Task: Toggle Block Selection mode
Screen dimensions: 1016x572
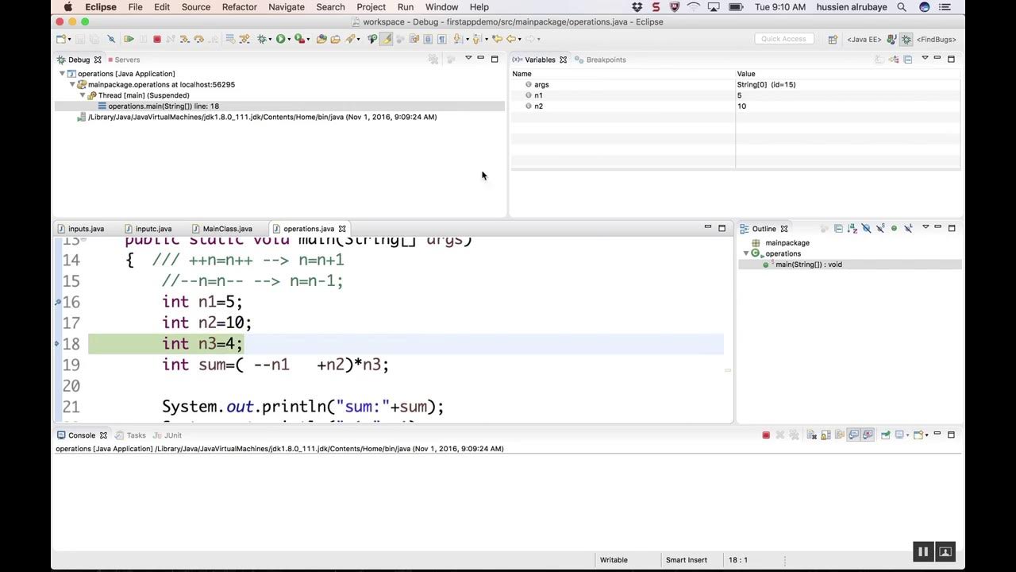Action: pyautogui.click(x=428, y=39)
